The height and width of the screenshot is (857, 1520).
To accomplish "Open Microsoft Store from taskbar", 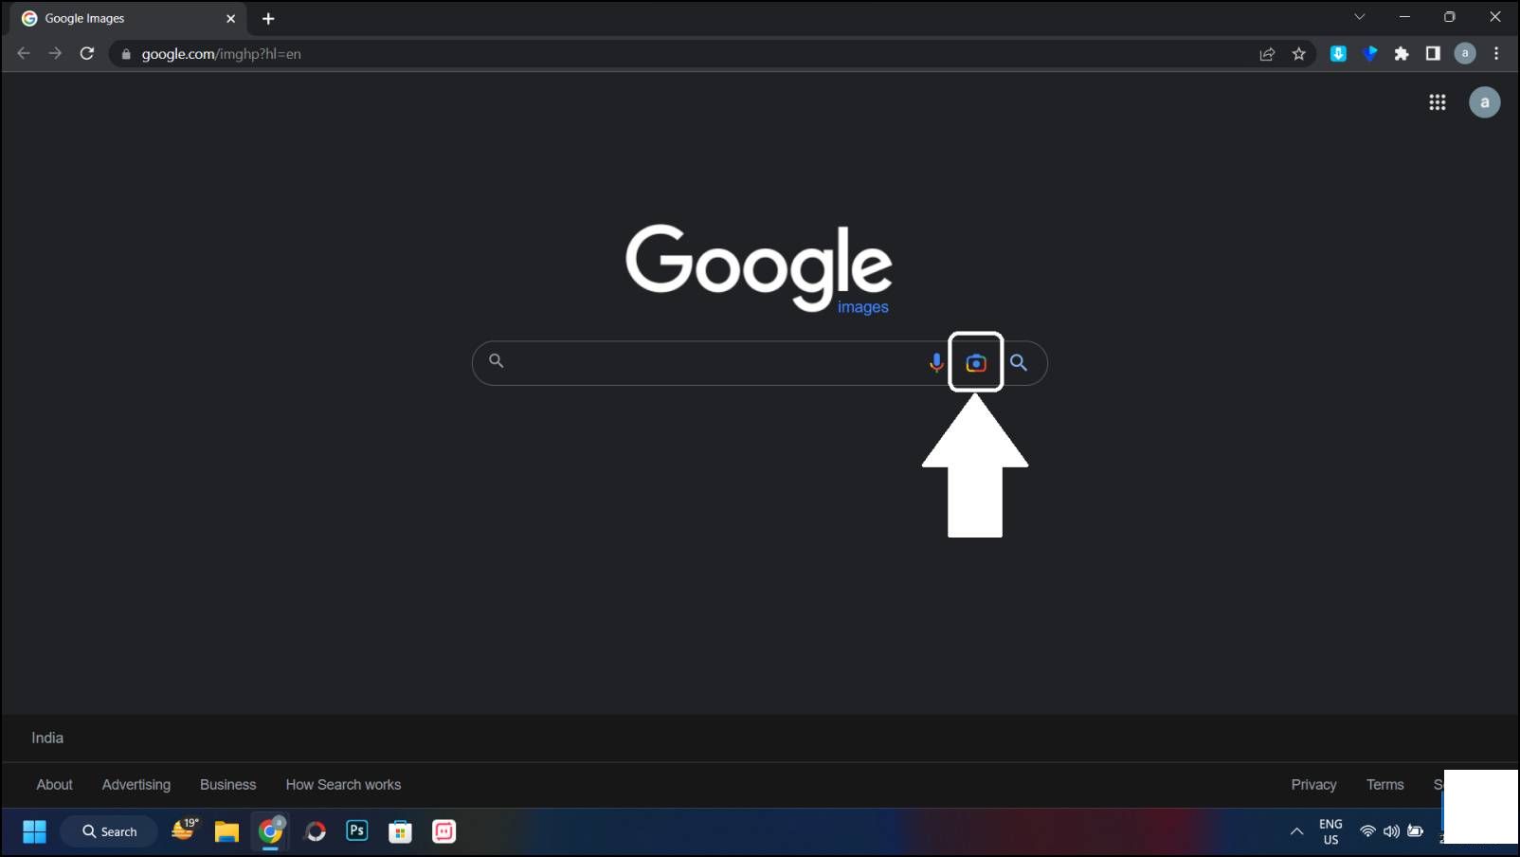I will click(400, 831).
